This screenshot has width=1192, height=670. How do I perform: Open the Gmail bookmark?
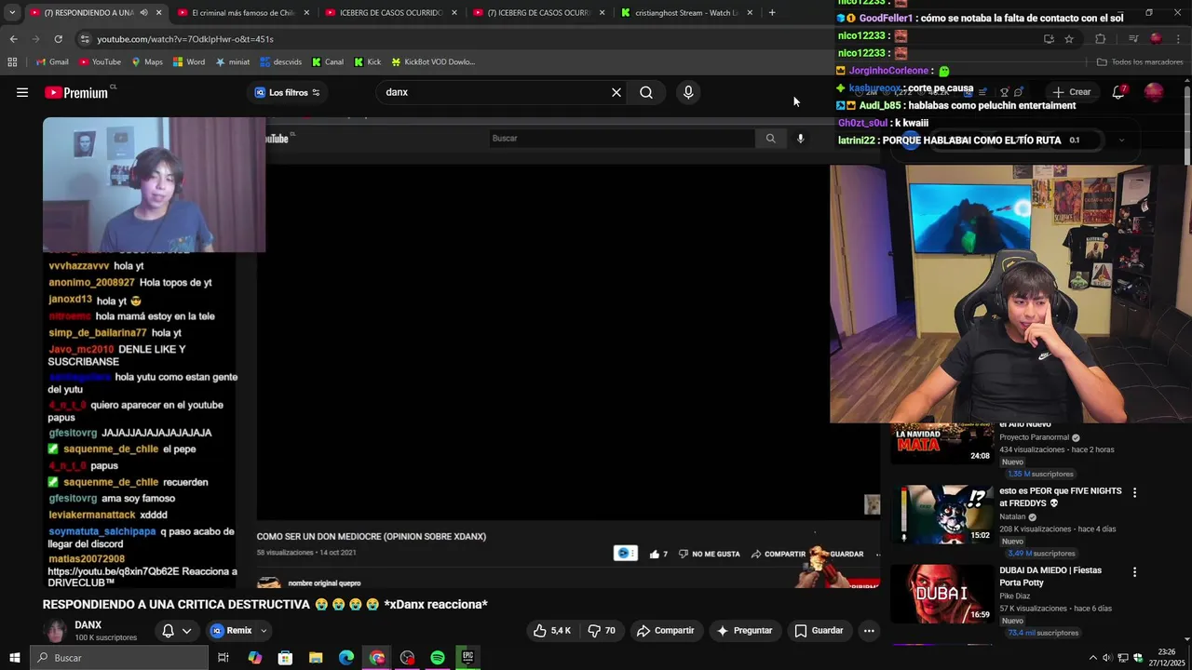[52, 62]
